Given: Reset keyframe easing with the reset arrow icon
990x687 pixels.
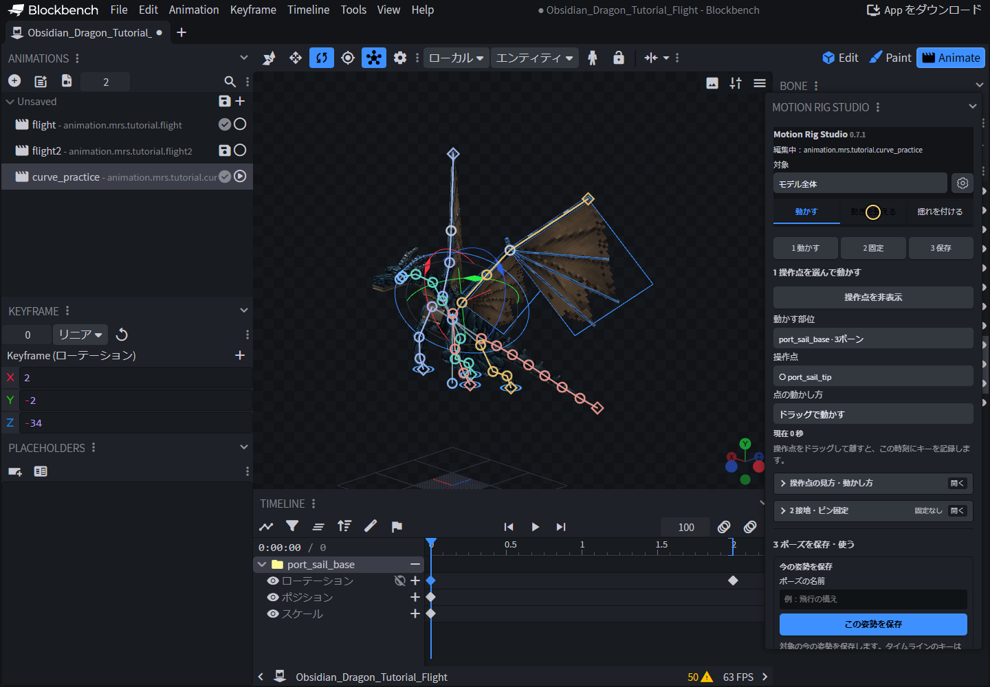Looking at the screenshot, I should pos(122,335).
